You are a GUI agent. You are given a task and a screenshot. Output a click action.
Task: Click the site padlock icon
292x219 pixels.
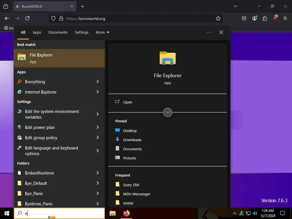point(61,18)
